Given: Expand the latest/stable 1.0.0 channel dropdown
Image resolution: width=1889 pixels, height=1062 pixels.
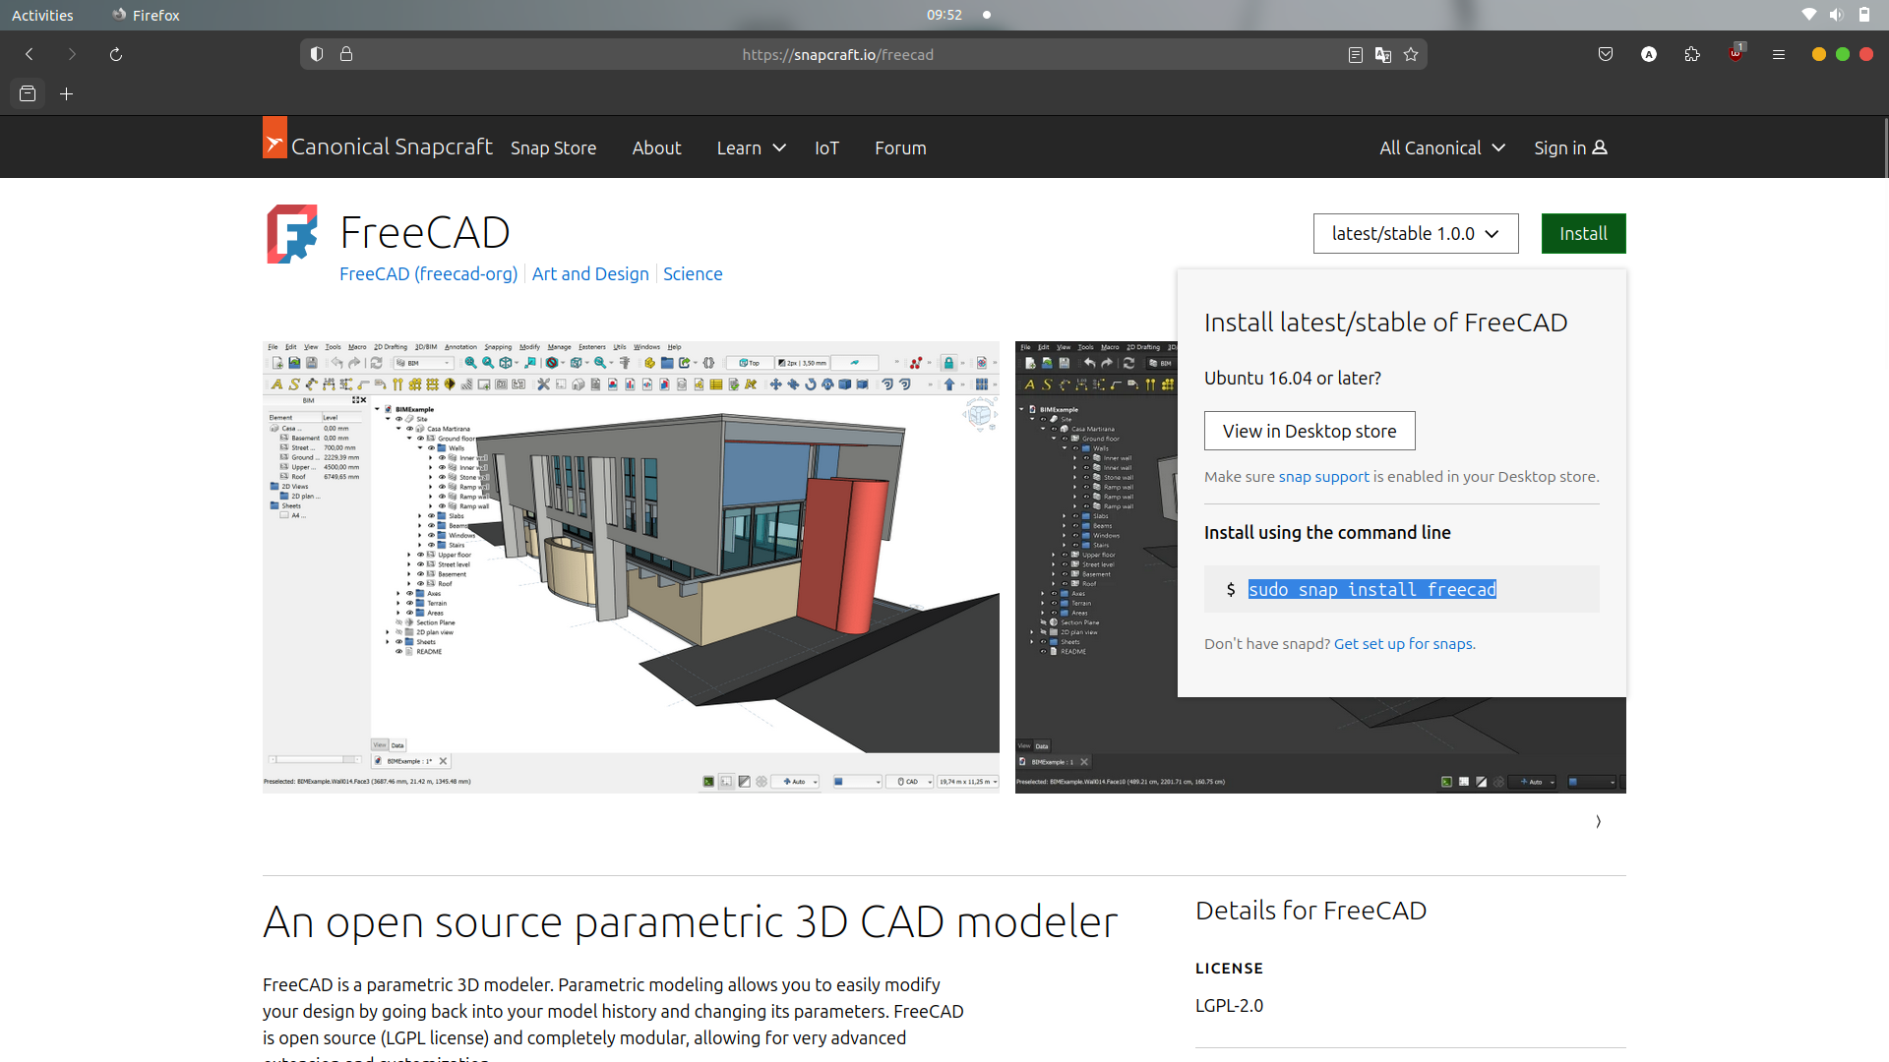Looking at the screenshot, I should (1416, 233).
